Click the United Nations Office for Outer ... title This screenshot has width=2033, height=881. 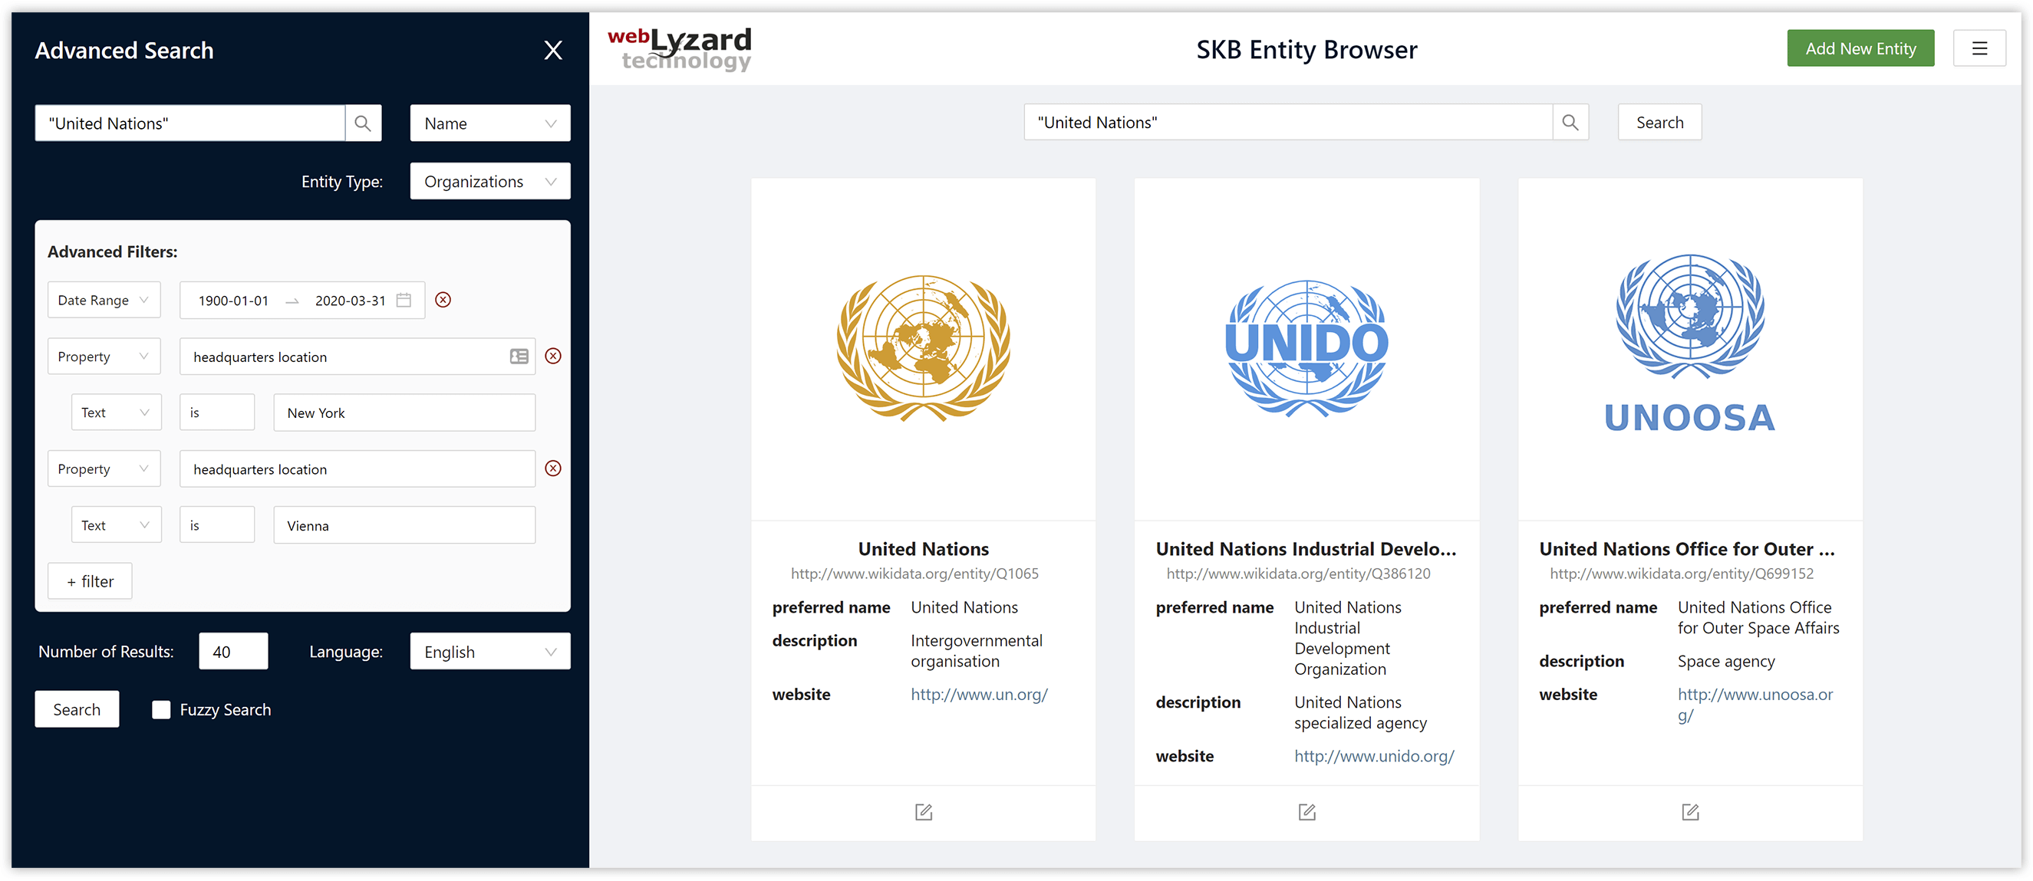click(x=1686, y=549)
